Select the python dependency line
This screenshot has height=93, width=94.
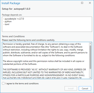pos(8,22)
